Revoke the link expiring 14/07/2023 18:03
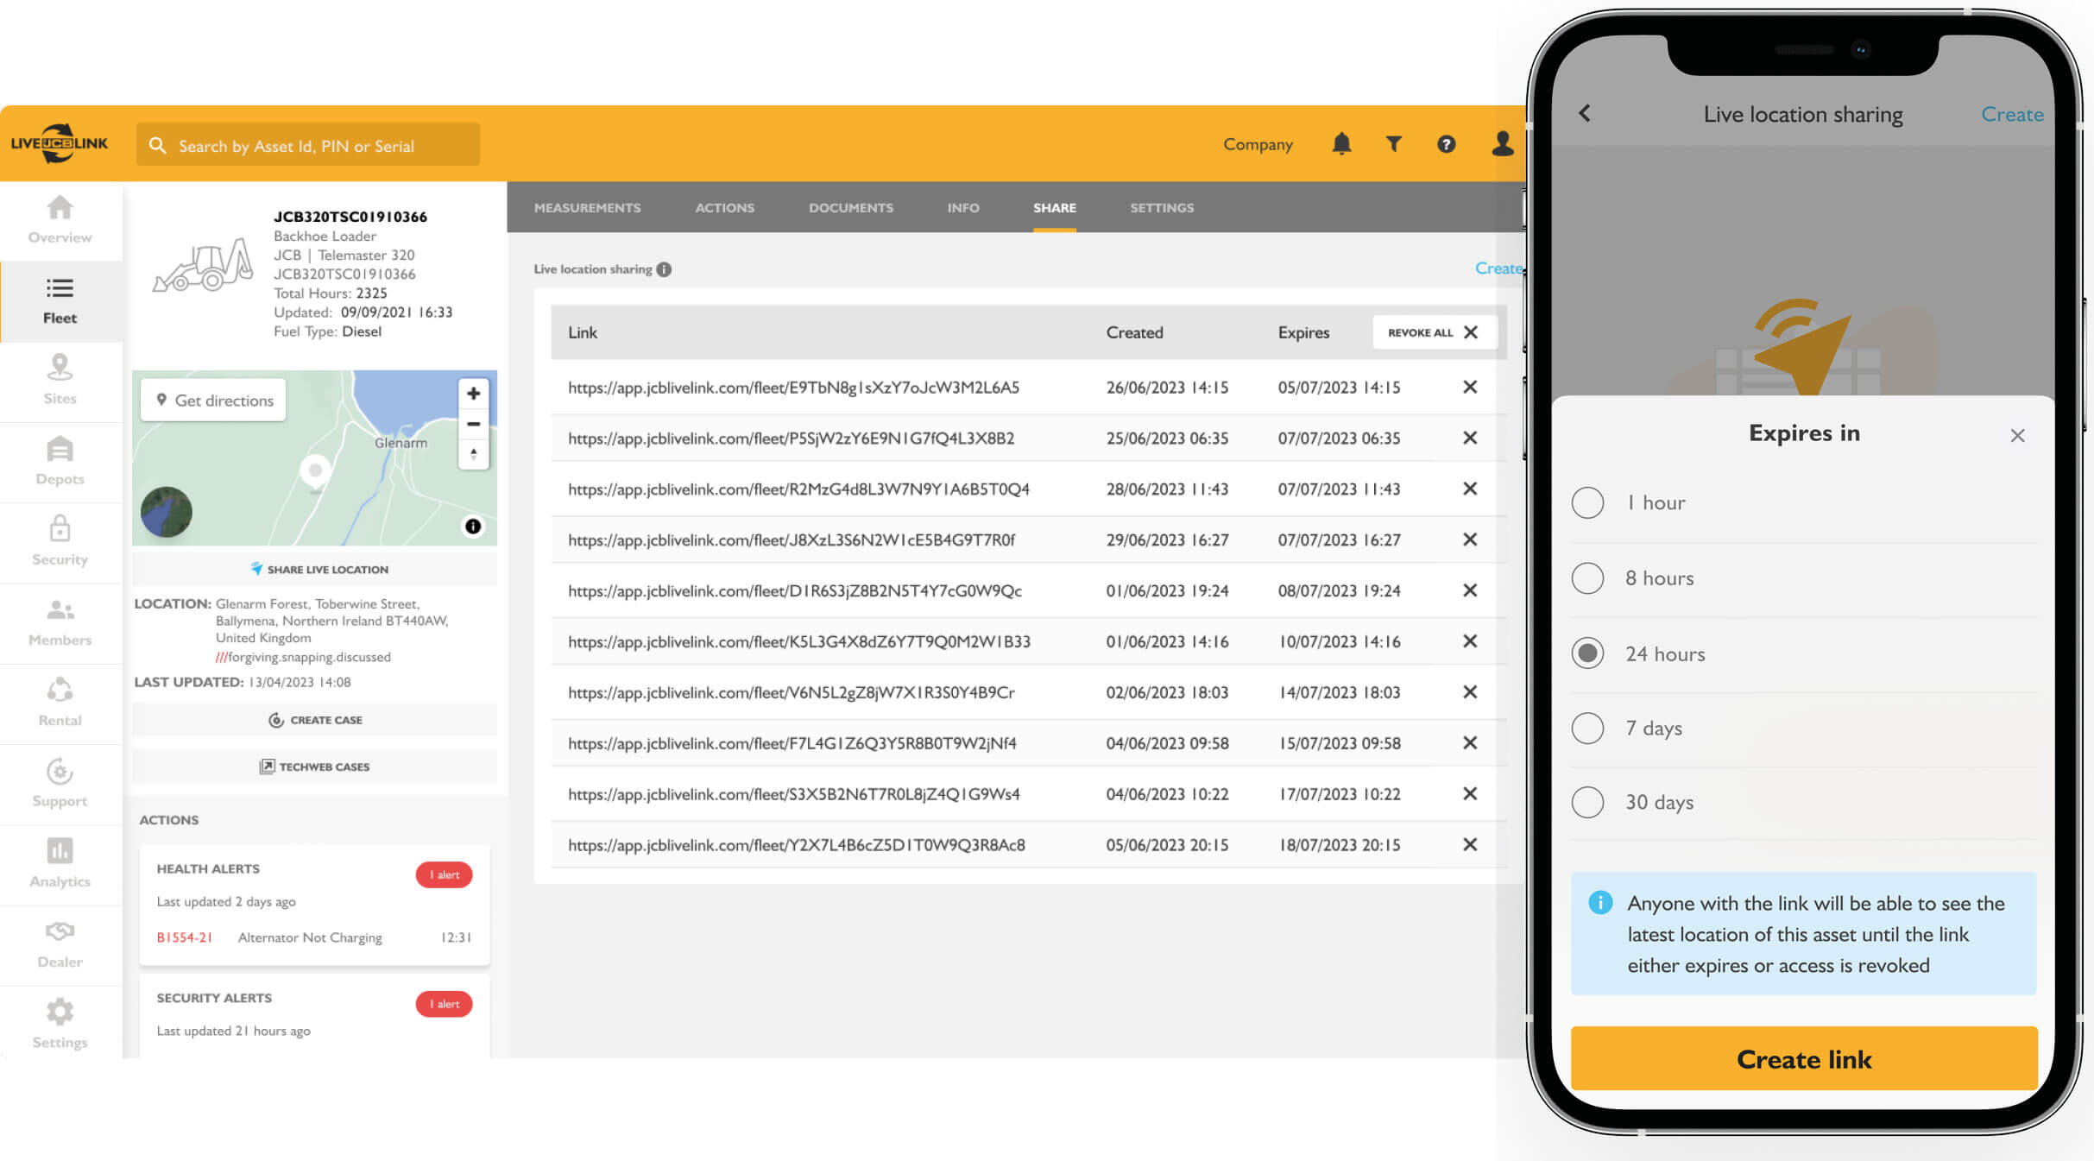 coord(1470,692)
